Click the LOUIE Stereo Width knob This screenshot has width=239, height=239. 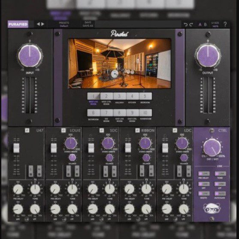click(x=70, y=143)
